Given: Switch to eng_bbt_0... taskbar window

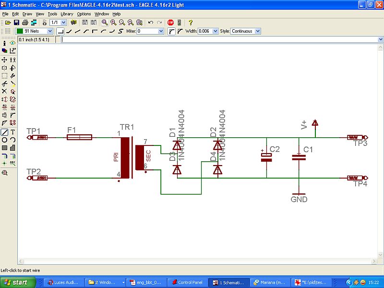Looking at the screenshot, I should click(146, 282).
